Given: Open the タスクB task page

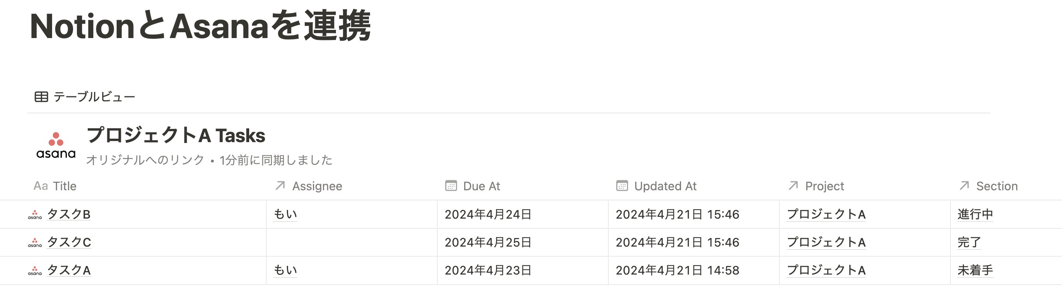Looking at the screenshot, I should click(x=69, y=214).
